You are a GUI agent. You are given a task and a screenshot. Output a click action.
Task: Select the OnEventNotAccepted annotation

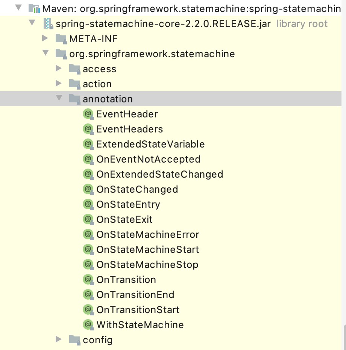(149, 159)
